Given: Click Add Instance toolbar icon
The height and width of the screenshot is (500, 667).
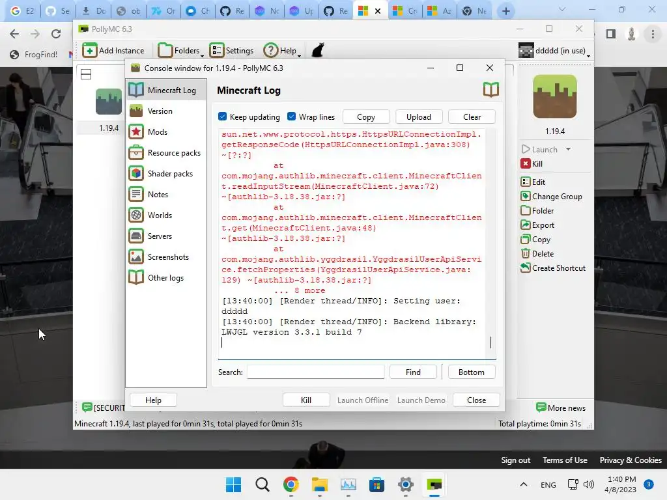Looking at the screenshot, I should (x=90, y=50).
